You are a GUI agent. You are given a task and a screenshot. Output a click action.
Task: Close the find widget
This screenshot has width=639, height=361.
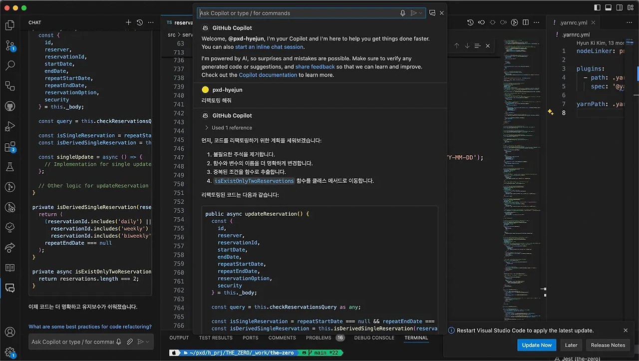tap(488, 45)
